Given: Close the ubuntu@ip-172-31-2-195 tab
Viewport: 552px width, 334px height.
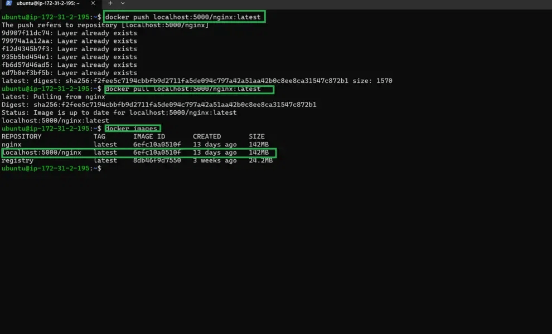Looking at the screenshot, I should point(93,3).
